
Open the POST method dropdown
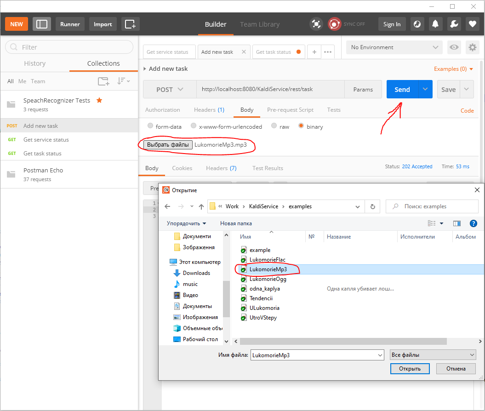pyautogui.click(x=170, y=90)
